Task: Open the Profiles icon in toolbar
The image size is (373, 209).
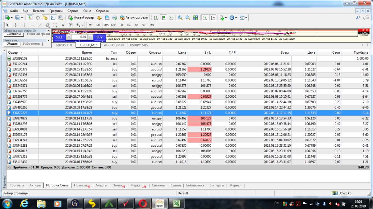Action: [x=17, y=18]
